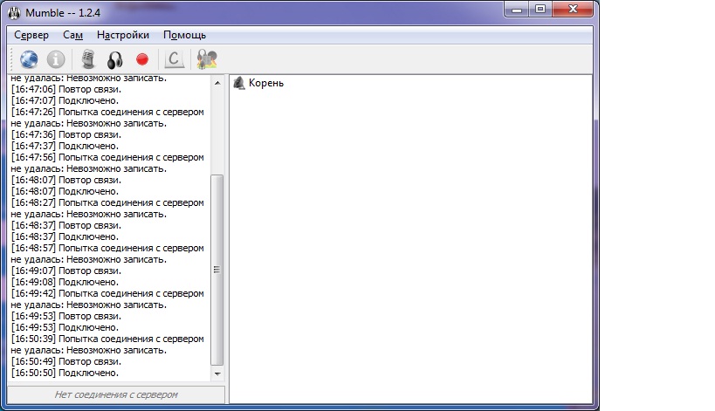
Task: Click the Mumble icon in title bar
Action: (15, 10)
